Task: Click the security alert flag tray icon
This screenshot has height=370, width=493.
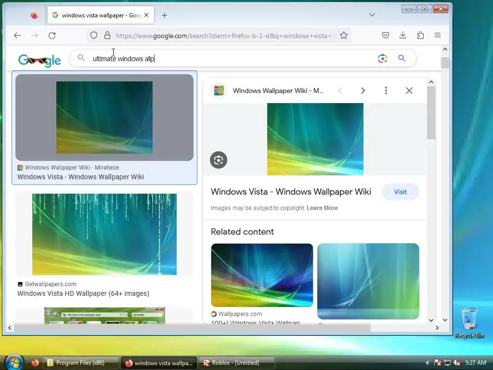Action: 437,363
